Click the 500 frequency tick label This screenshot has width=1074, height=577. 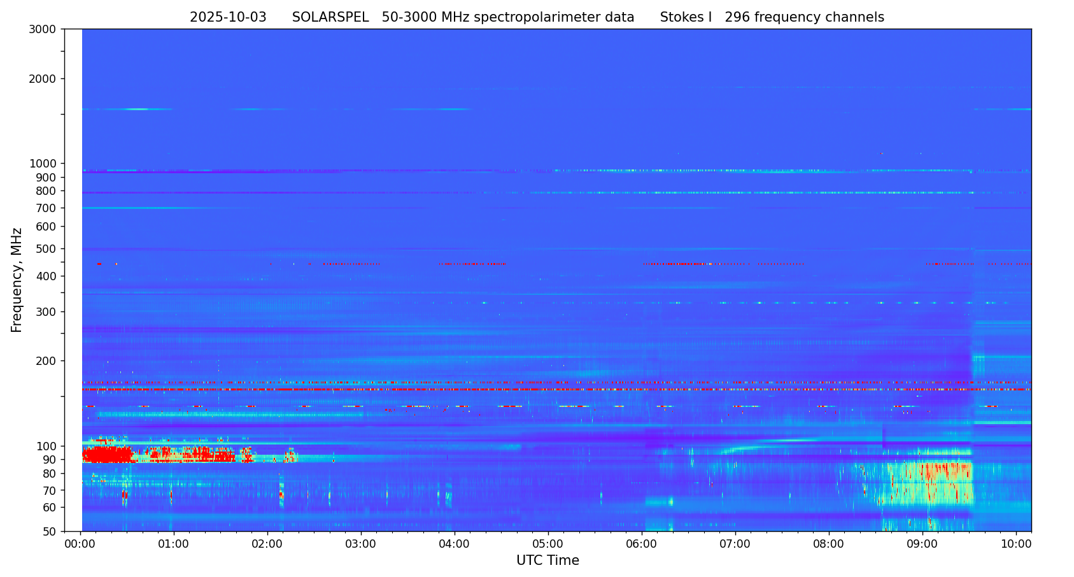click(46, 249)
